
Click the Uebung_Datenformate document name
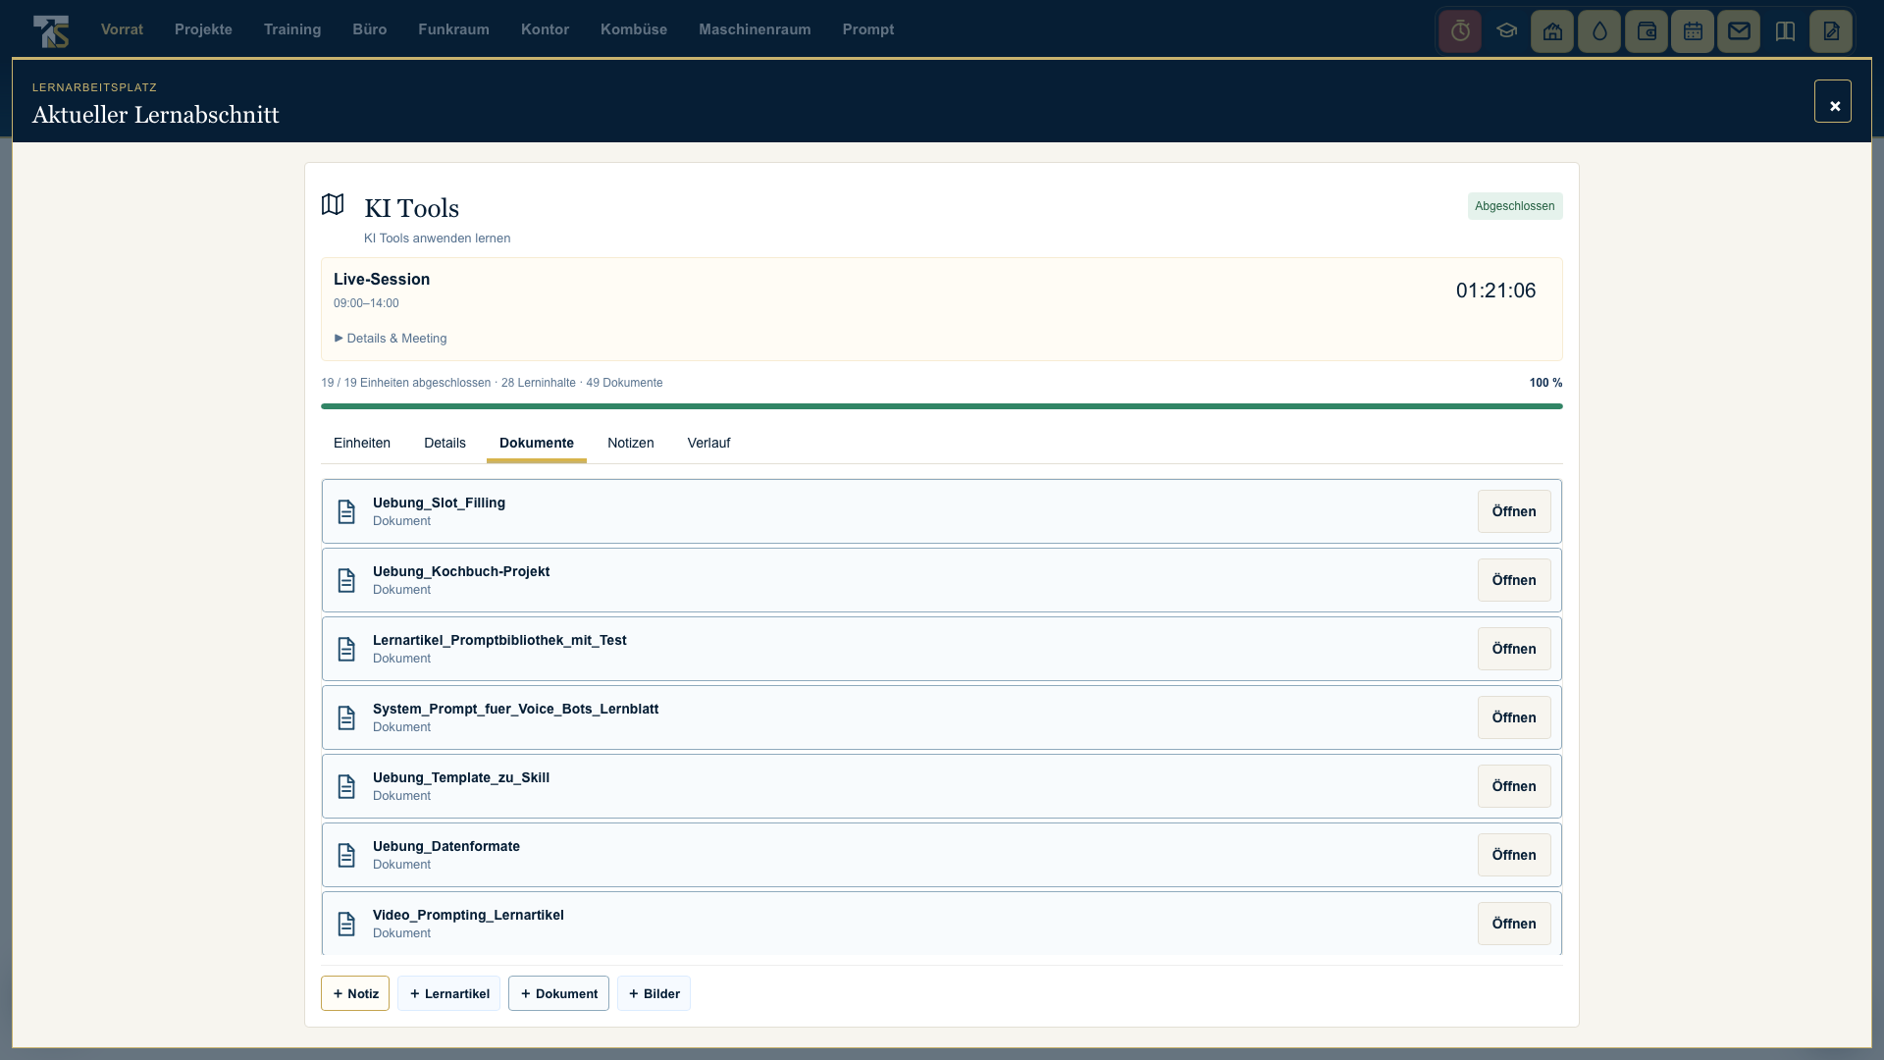tap(446, 846)
